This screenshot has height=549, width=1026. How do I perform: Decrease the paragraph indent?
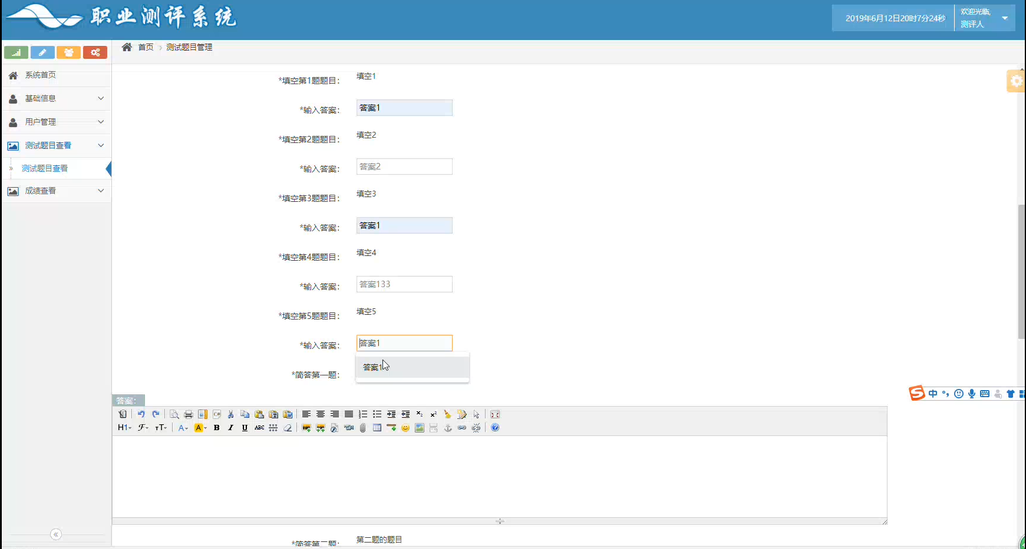(x=405, y=414)
